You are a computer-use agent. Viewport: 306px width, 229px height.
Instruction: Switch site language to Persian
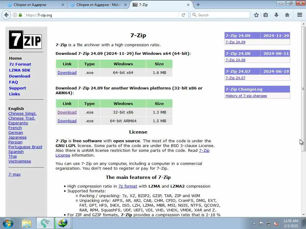click(x=15, y=142)
